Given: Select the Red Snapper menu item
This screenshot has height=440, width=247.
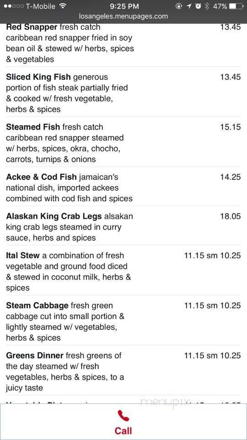Looking at the screenshot, I should click(x=123, y=43).
